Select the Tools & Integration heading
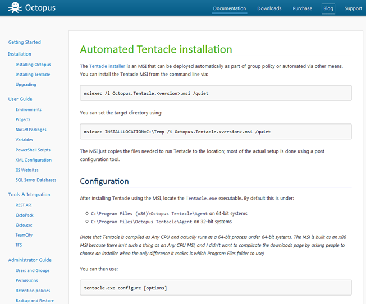This screenshot has width=366, height=304. [x=29, y=195]
